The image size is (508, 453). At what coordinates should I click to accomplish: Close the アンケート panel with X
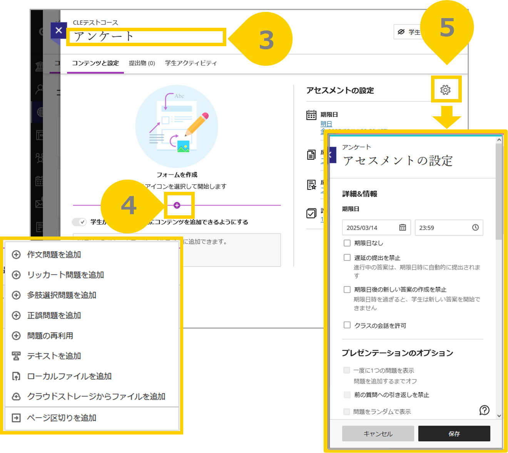tap(58, 30)
